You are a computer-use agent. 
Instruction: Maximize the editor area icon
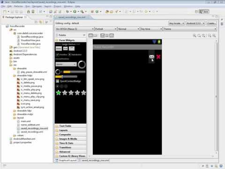[x=217, y=16]
